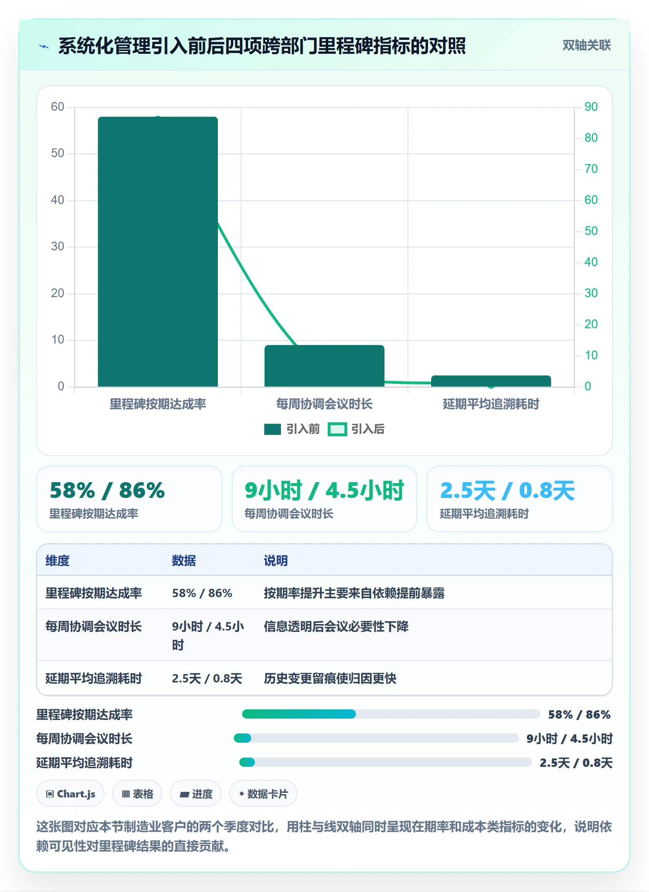649x892 pixels.
Task: Click the 延期平均追溯耗时 bar in chart
Action: 491,381
